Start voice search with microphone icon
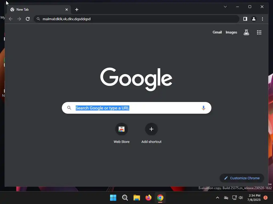The width and height of the screenshot is (273, 204). point(203,108)
